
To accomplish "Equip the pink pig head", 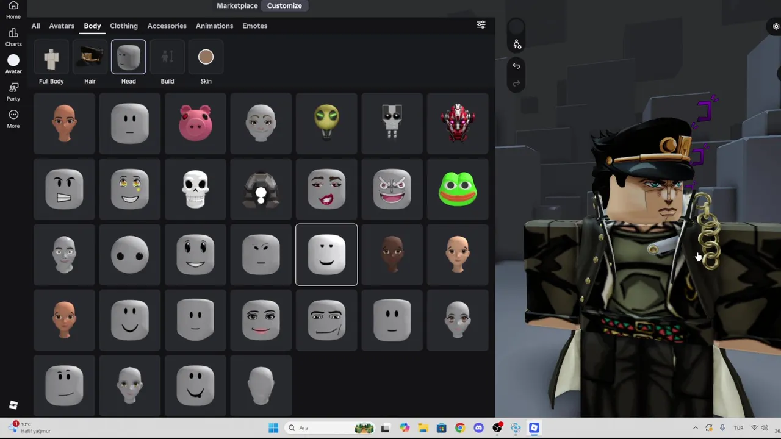I will coord(195,123).
